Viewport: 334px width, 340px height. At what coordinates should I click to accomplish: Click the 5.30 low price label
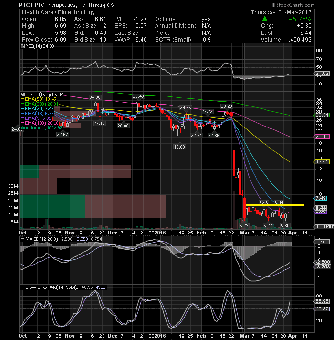pos(285,226)
